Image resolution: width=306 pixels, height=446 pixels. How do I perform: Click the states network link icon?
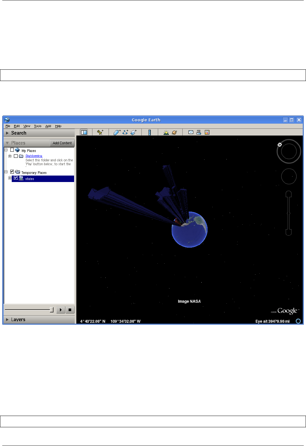[x=21, y=178]
